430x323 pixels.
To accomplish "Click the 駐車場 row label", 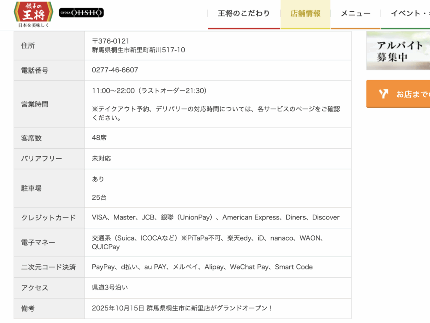I will 31,188.
